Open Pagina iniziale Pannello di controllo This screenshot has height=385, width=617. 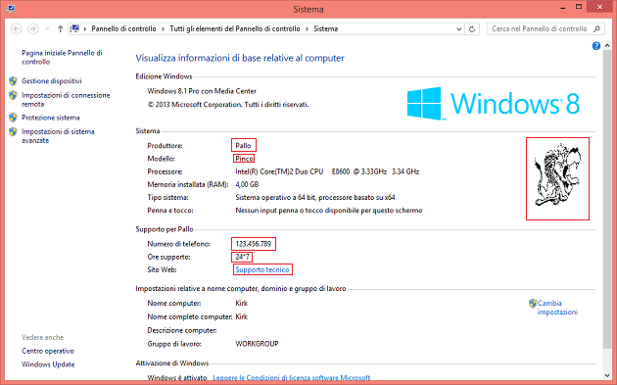pyautogui.click(x=62, y=57)
